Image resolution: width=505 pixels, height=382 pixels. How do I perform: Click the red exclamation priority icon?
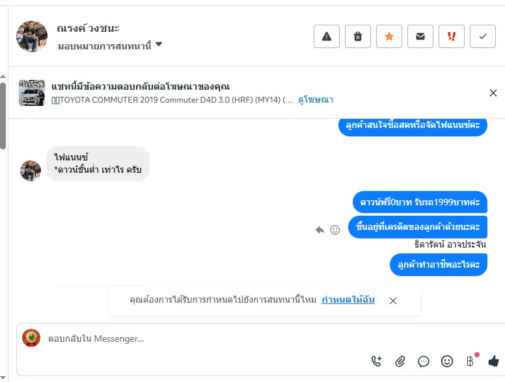[452, 36]
